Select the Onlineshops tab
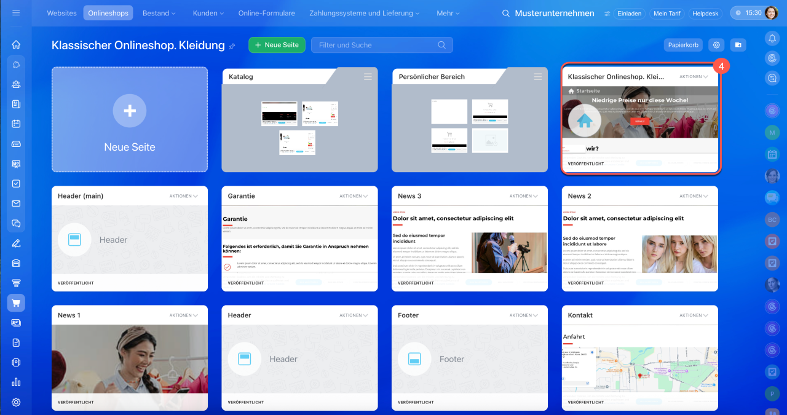This screenshot has width=787, height=415. pyautogui.click(x=108, y=13)
